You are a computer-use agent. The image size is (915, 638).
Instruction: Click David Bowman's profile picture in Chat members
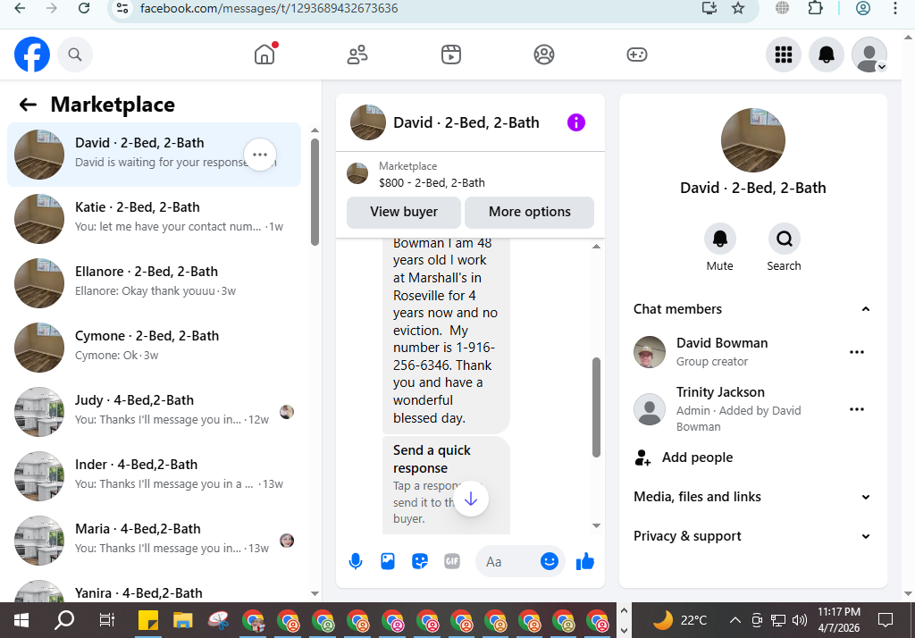[650, 352]
